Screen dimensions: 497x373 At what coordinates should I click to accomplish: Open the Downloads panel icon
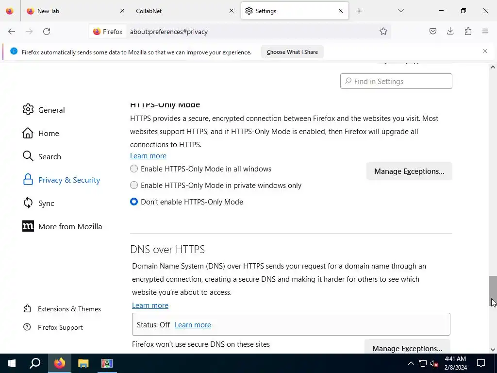click(450, 32)
